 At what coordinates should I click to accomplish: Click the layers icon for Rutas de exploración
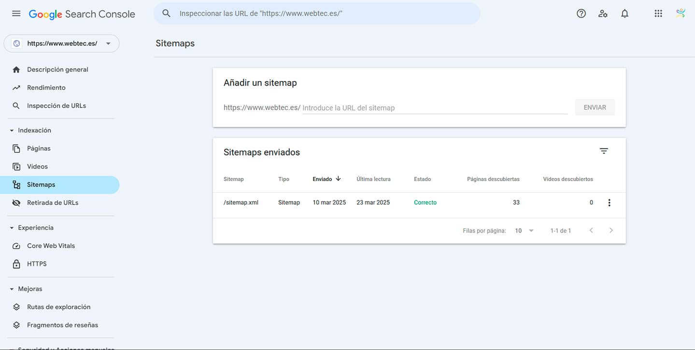16,307
